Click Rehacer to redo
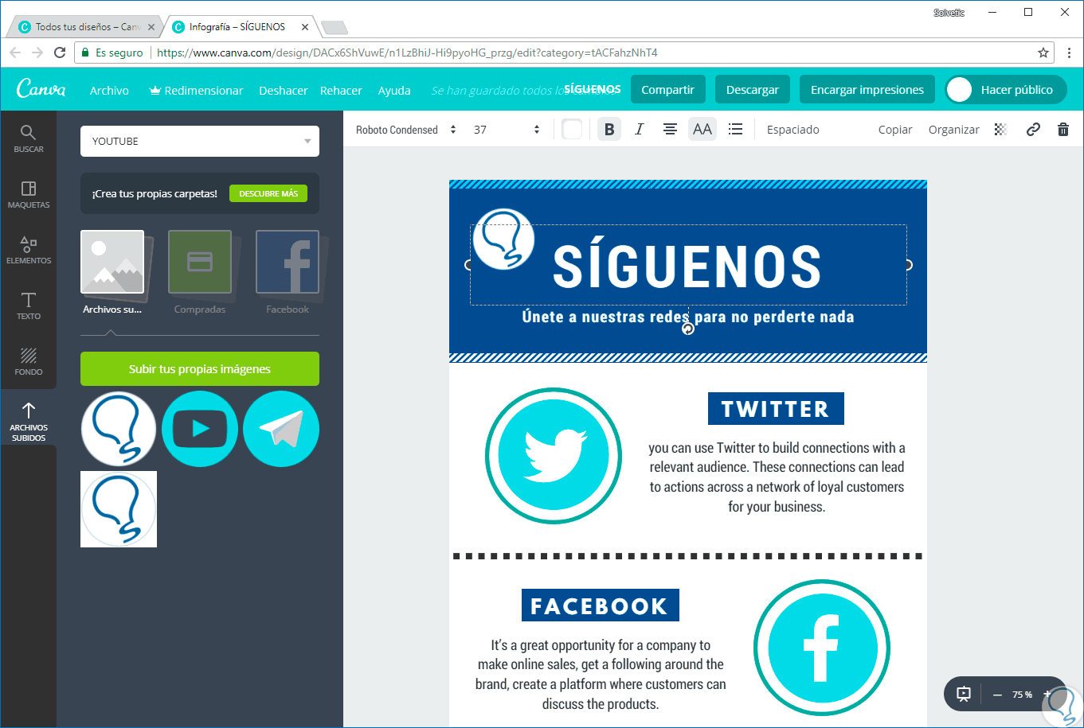Screen dimensions: 1084x728 (341, 91)
